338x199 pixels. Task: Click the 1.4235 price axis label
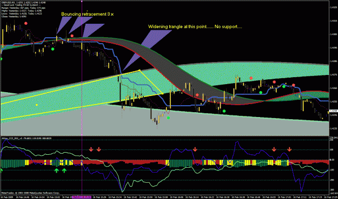click(333, 128)
